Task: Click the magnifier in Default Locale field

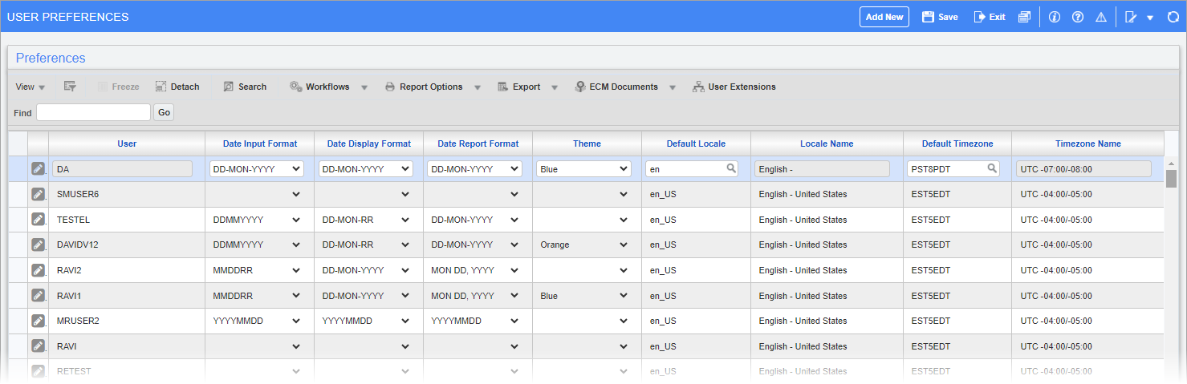Action: (x=731, y=168)
